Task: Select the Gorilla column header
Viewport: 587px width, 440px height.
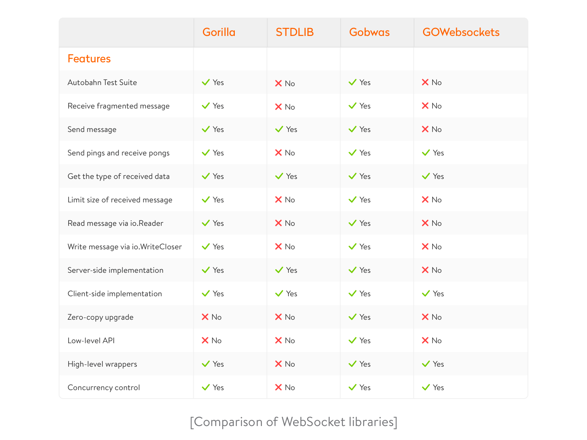Action: pyautogui.click(x=219, y=32)
